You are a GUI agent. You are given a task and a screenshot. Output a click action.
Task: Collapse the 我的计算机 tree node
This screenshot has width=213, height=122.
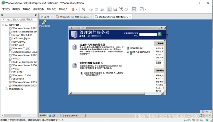(x=3, y=25)
